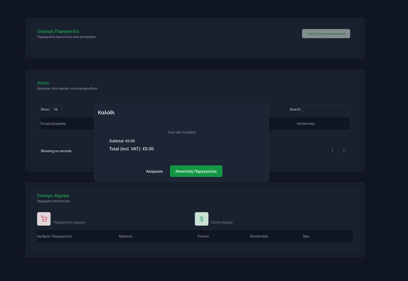Open the Show 10 entries dropdown
The width and height of the screenshot is (408, 281).
tap(56, 109)
